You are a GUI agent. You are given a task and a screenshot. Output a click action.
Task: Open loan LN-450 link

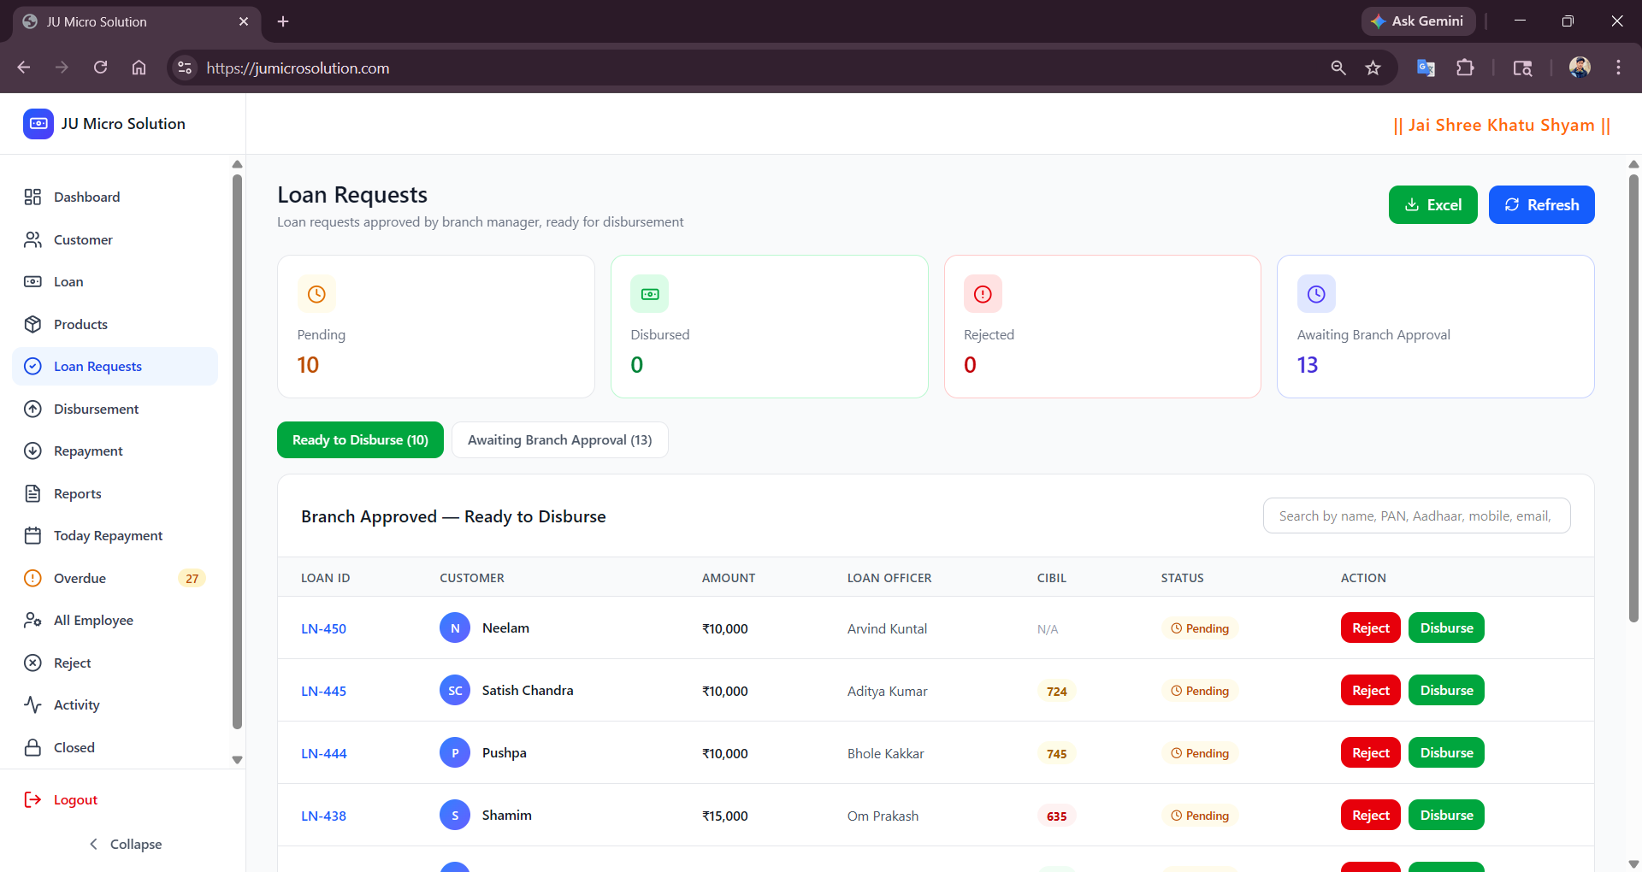tap(323, 628)
